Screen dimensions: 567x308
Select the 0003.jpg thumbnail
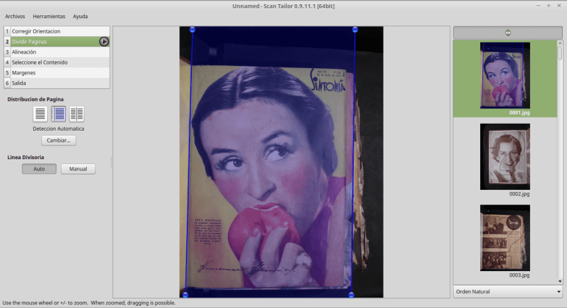(x=505, y=237)
